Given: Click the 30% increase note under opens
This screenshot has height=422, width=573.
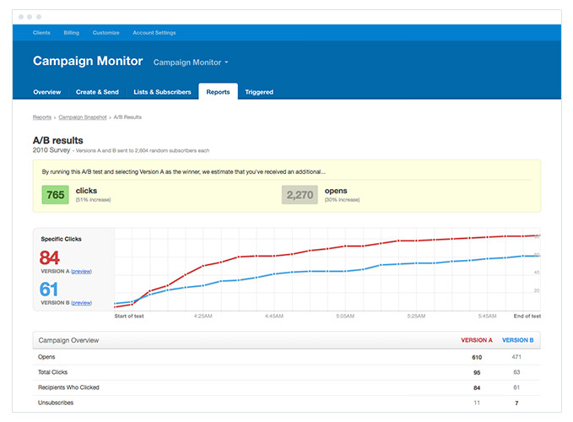Looking at the screenshot, I should 342,200.
